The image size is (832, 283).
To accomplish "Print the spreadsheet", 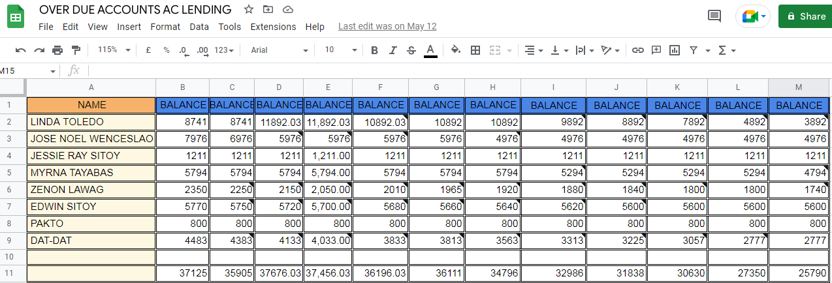I will pos(57,50).
